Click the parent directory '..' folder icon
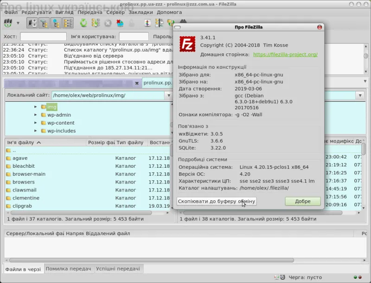Image resolution: width=371 pixels, height=283 pixels. coord(8,151)
